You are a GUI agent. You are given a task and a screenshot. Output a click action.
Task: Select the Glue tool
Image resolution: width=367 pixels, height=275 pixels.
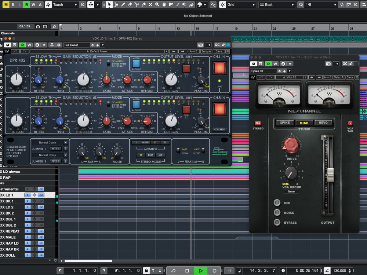[143, 4]
